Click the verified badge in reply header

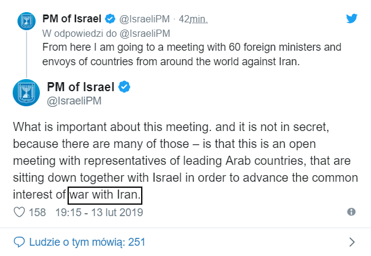pyautogui.click(x=110, y=19)
